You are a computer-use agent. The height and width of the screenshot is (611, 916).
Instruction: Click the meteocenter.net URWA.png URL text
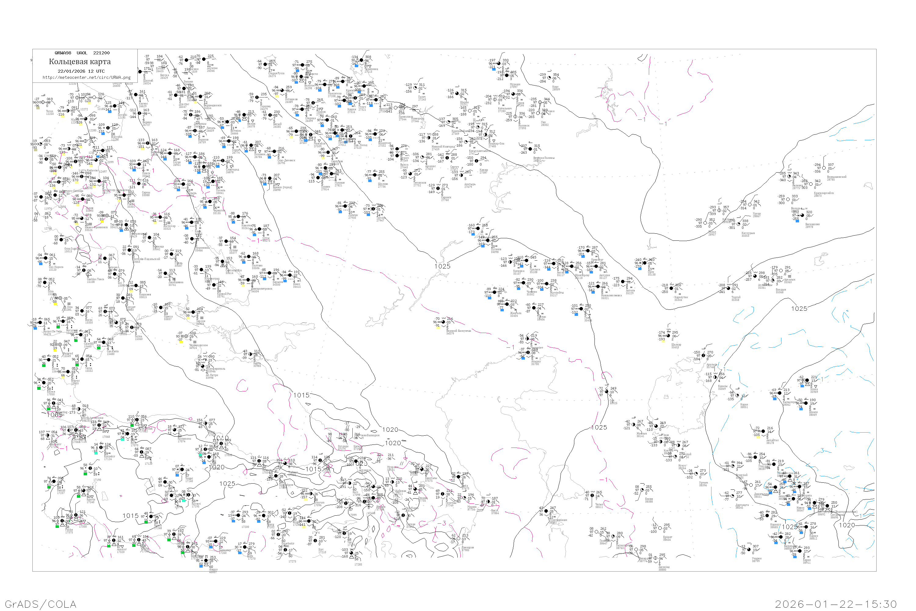[86, 78]
